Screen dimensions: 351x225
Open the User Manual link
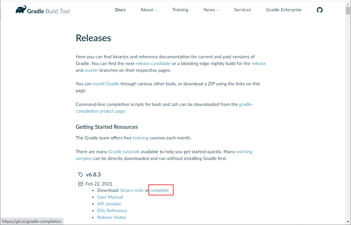110,197
